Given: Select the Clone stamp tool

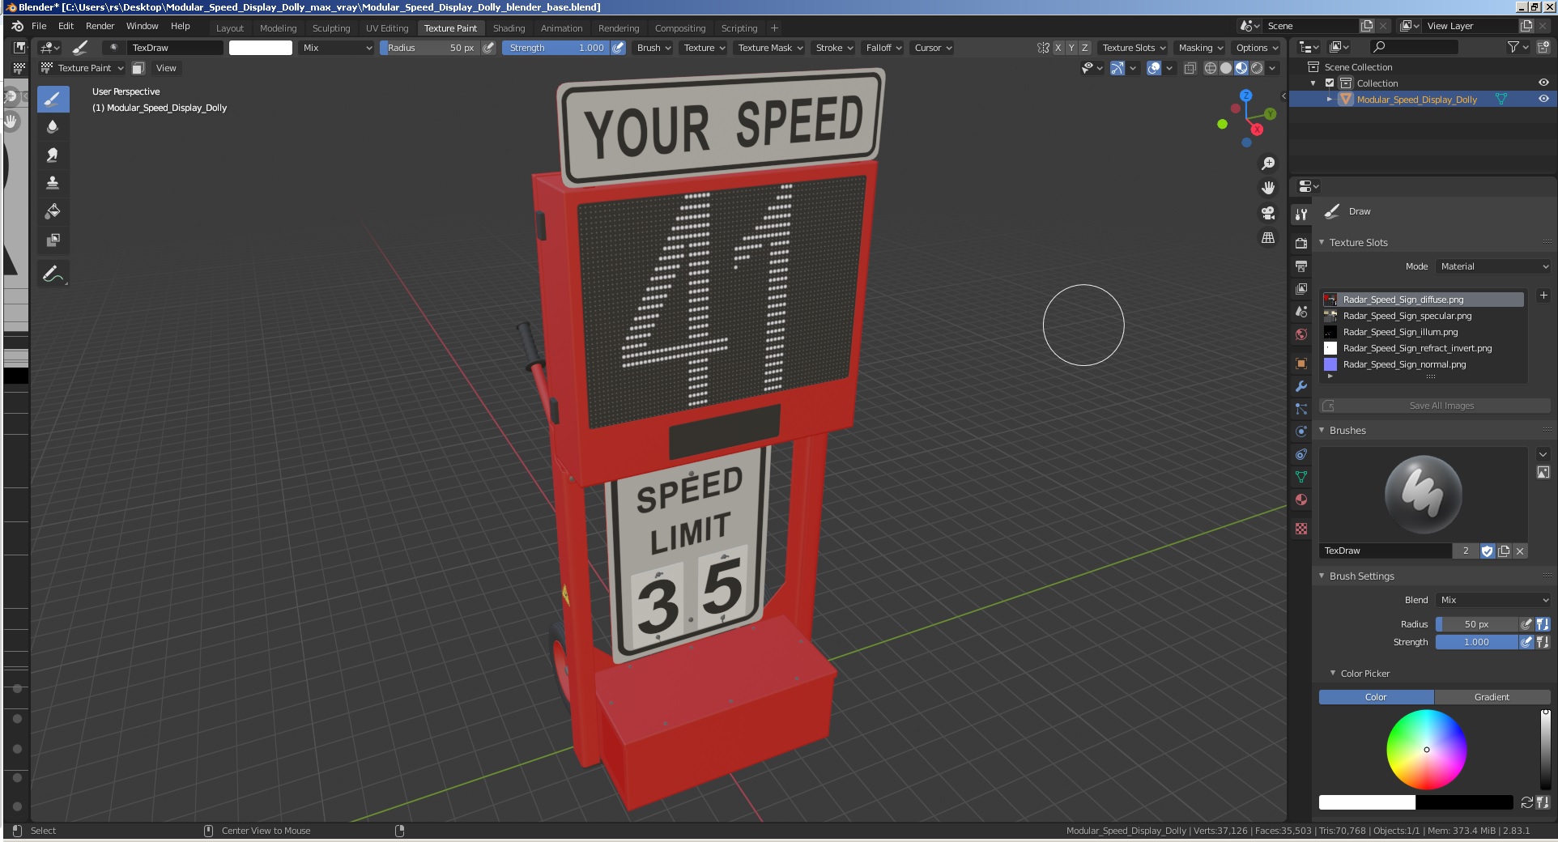Looking at the screenshot, I should [53, 183].
